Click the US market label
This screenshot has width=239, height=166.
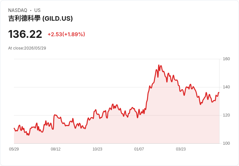coord(37,10)
